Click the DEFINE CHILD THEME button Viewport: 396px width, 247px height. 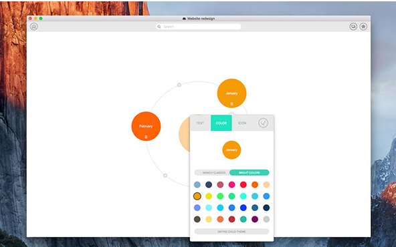[232, 232]
